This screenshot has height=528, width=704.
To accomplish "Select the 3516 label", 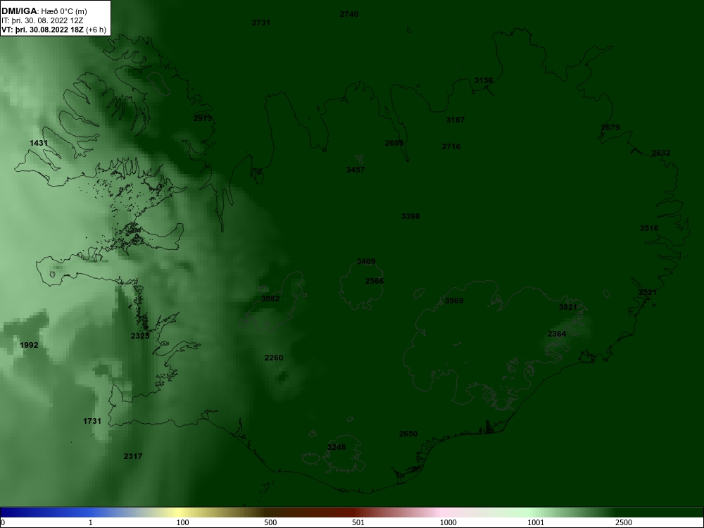I will point(649,228).
